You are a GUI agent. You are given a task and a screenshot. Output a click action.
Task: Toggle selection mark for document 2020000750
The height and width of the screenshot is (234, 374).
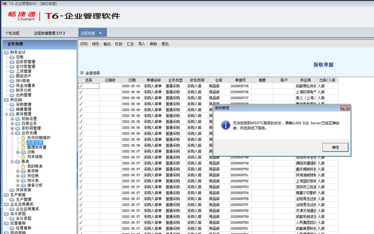[x=81, y=169]
